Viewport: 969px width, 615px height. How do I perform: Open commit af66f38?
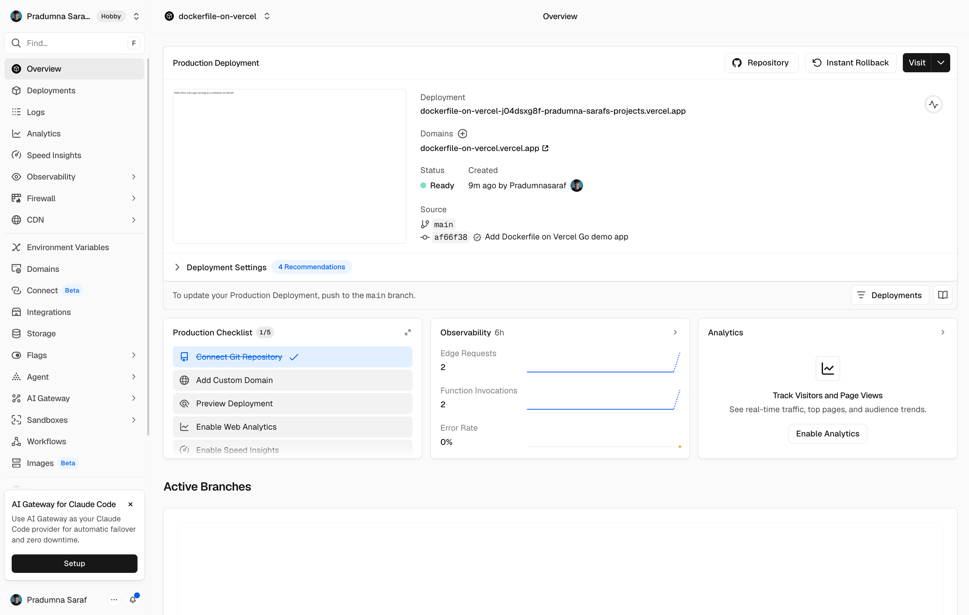[x=450, y=237]
